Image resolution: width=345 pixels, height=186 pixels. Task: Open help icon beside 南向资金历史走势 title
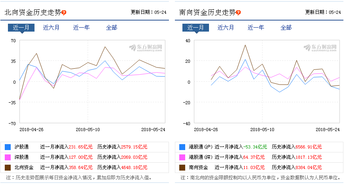[238, 13]
